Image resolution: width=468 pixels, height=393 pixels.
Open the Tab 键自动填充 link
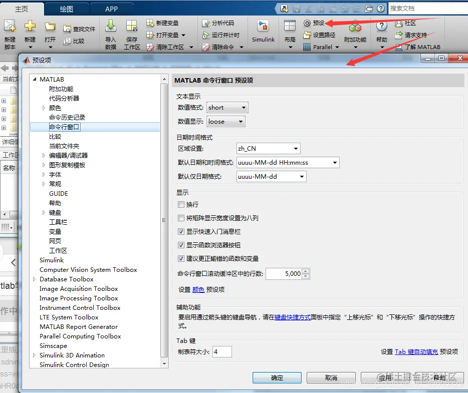(416, 352)
